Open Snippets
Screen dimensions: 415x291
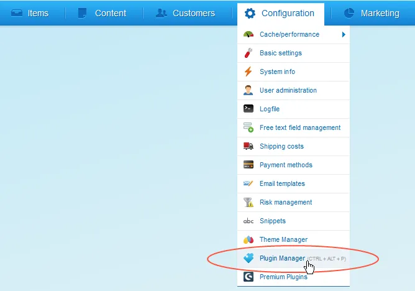[293, 221]
